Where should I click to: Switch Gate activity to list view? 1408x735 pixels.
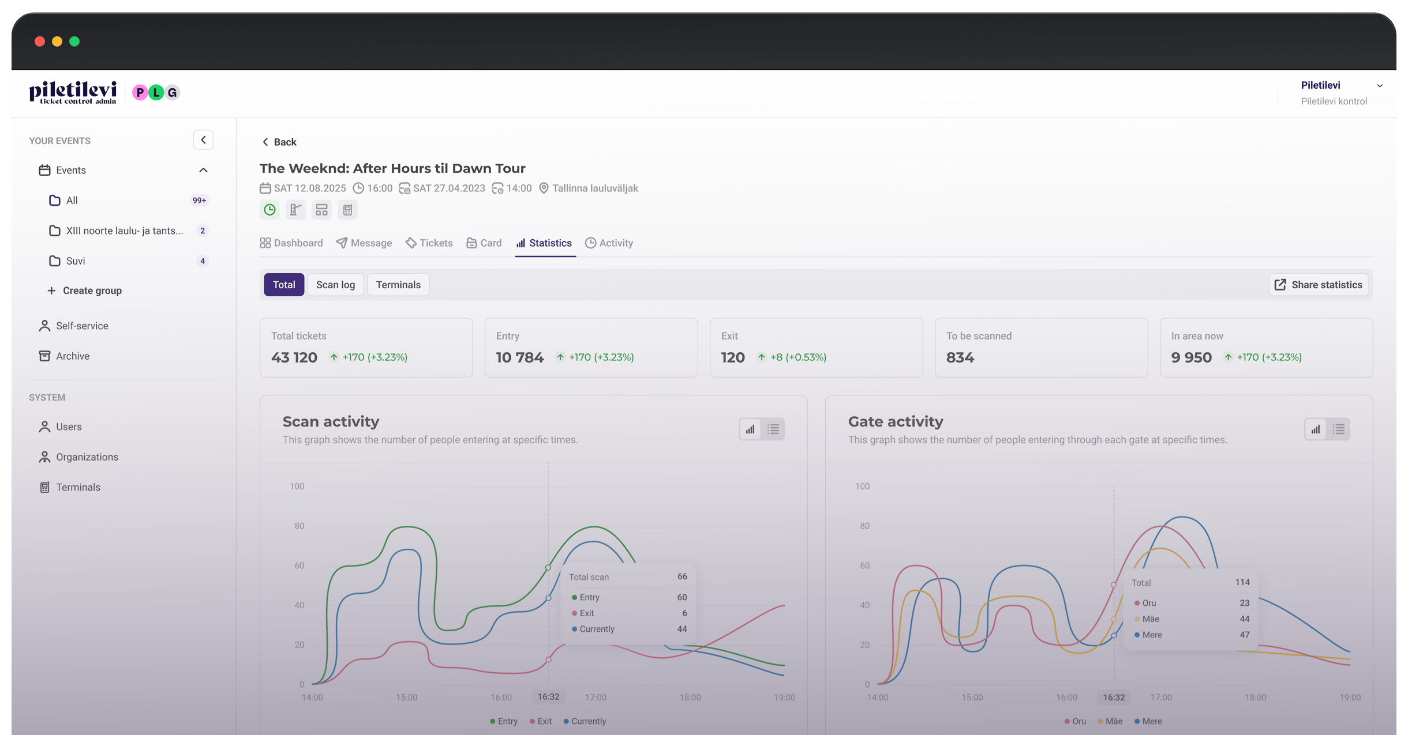click(x=1339, y=429)
